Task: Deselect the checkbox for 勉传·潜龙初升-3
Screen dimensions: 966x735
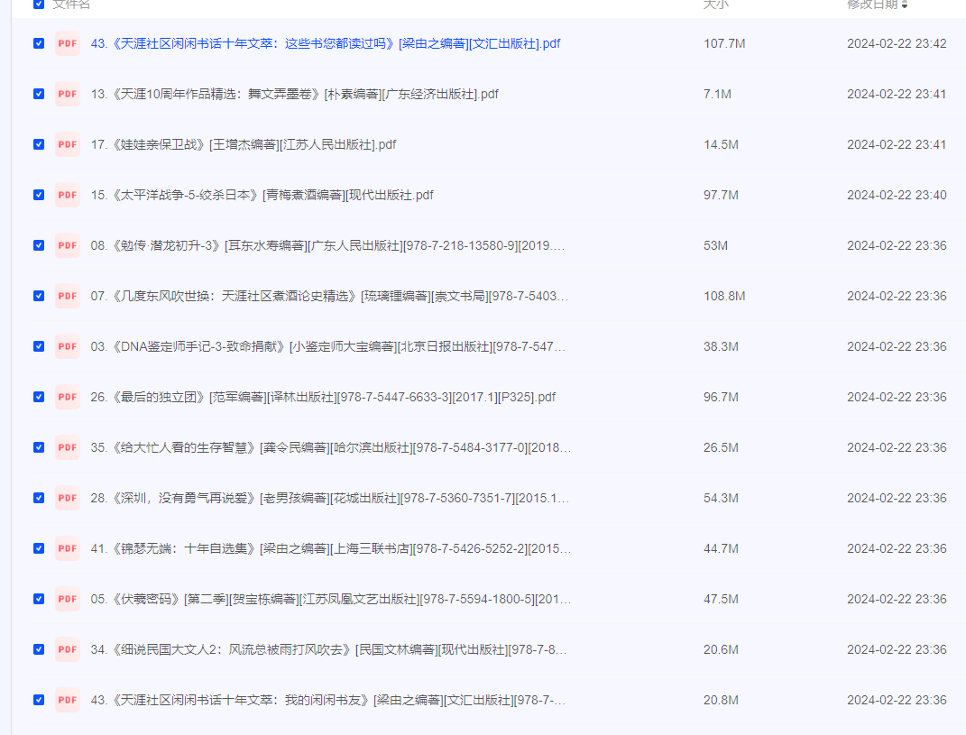Action: pos(39,245)
